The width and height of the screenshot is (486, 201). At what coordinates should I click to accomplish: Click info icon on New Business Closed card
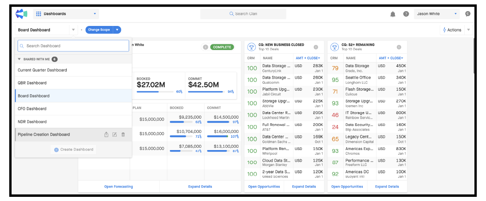coord(316,47)
